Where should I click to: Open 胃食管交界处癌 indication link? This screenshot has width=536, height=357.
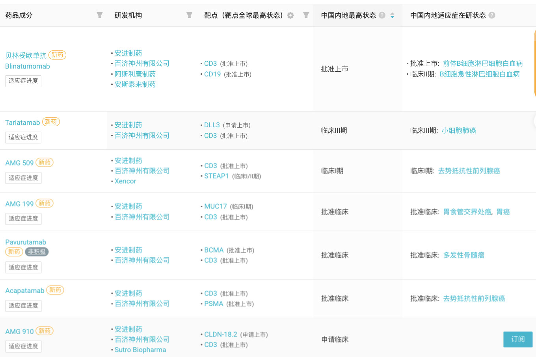coord(467,212)
